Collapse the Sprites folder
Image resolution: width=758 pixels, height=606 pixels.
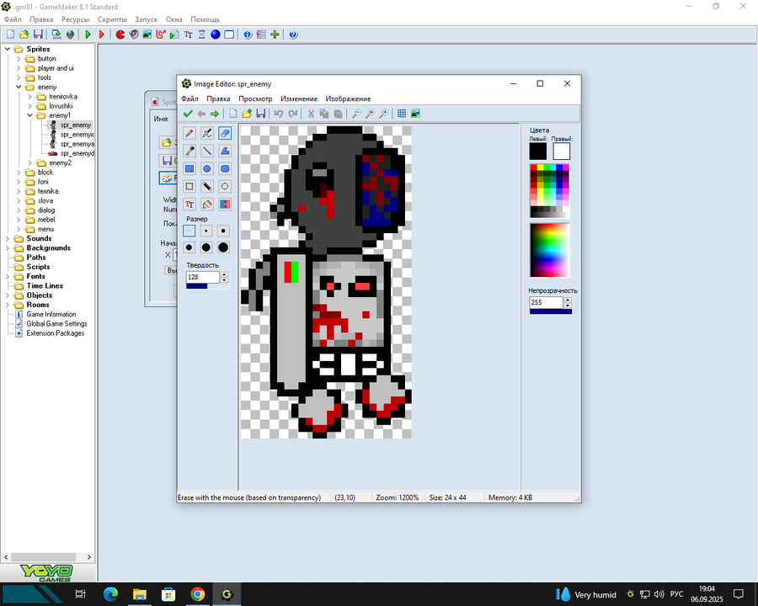point(8,49)
